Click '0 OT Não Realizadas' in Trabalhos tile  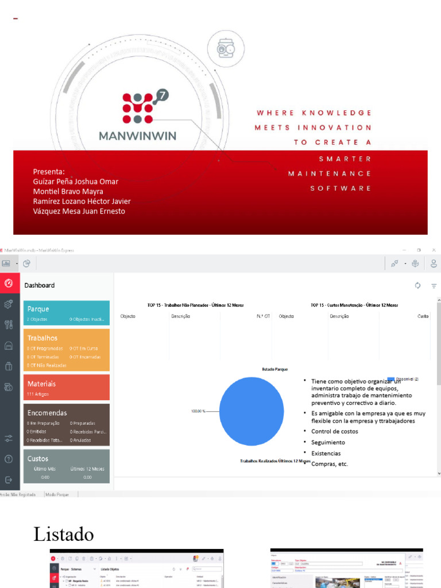(47, 365)
